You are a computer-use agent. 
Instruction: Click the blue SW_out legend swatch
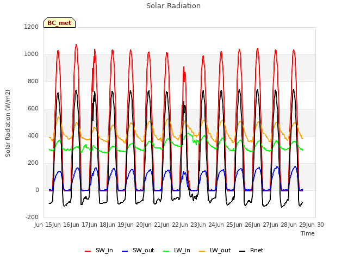[x=125, y=251]
